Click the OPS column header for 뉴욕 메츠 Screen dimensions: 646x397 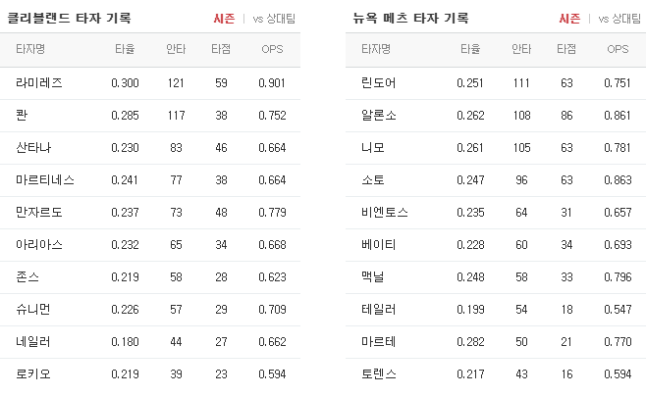pos(618,49)
